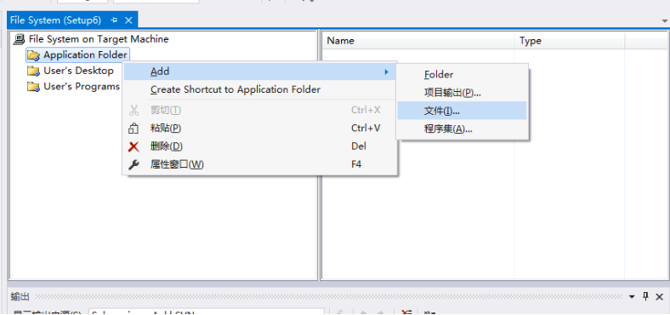Click the 剪切(T) cut menu entry
Image resolution: width=670 pixels, height=315 pixels.
259,111
